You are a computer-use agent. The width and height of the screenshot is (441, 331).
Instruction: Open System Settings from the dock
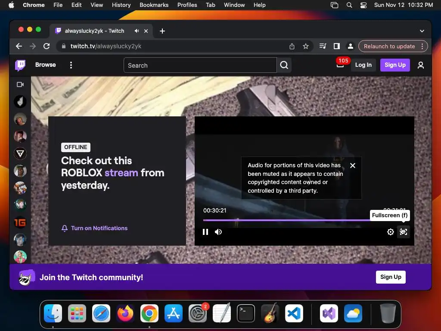197,313
